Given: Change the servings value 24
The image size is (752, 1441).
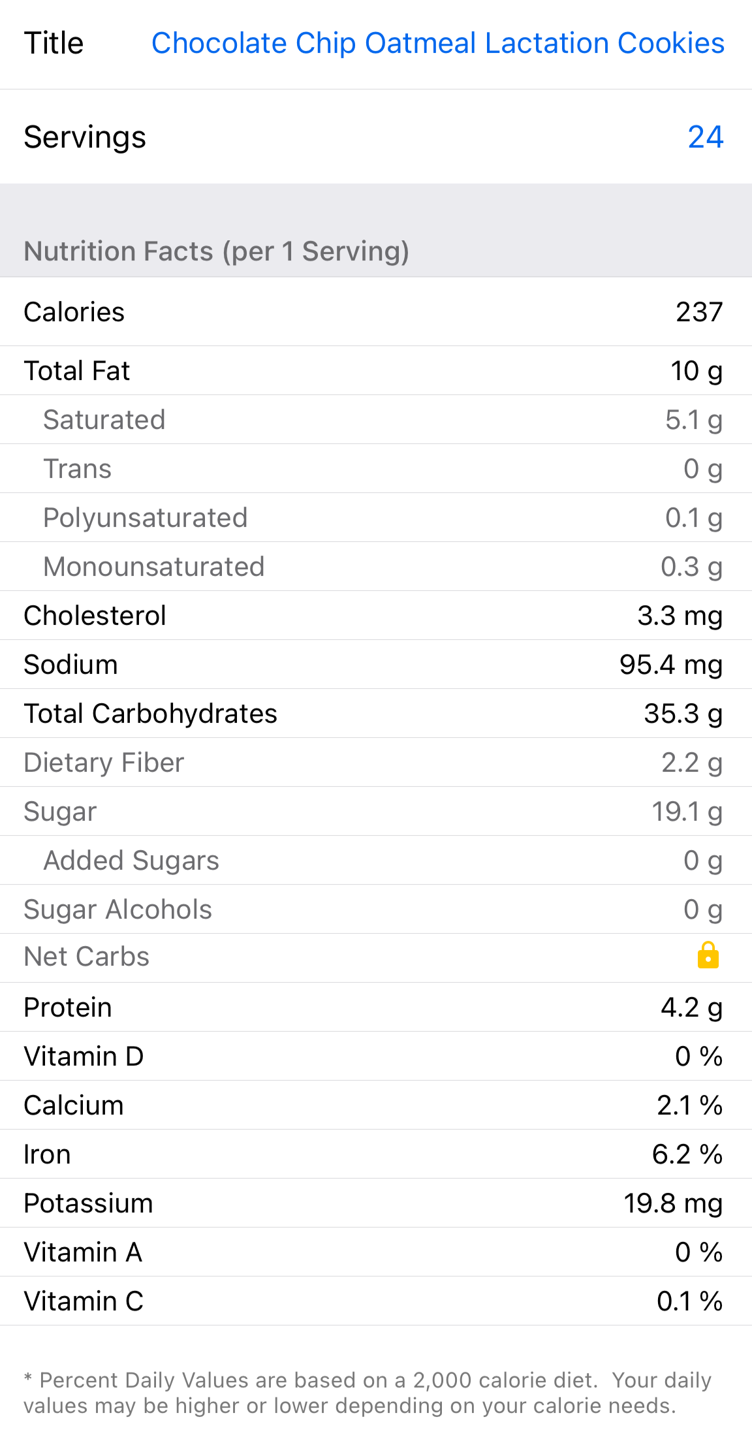Looking at the screenshot, I should [705, 137].
